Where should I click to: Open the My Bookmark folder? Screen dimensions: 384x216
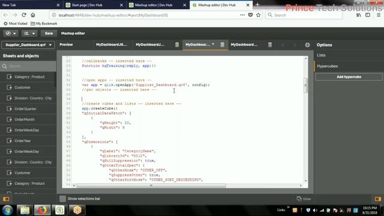[x=44, y=23]
